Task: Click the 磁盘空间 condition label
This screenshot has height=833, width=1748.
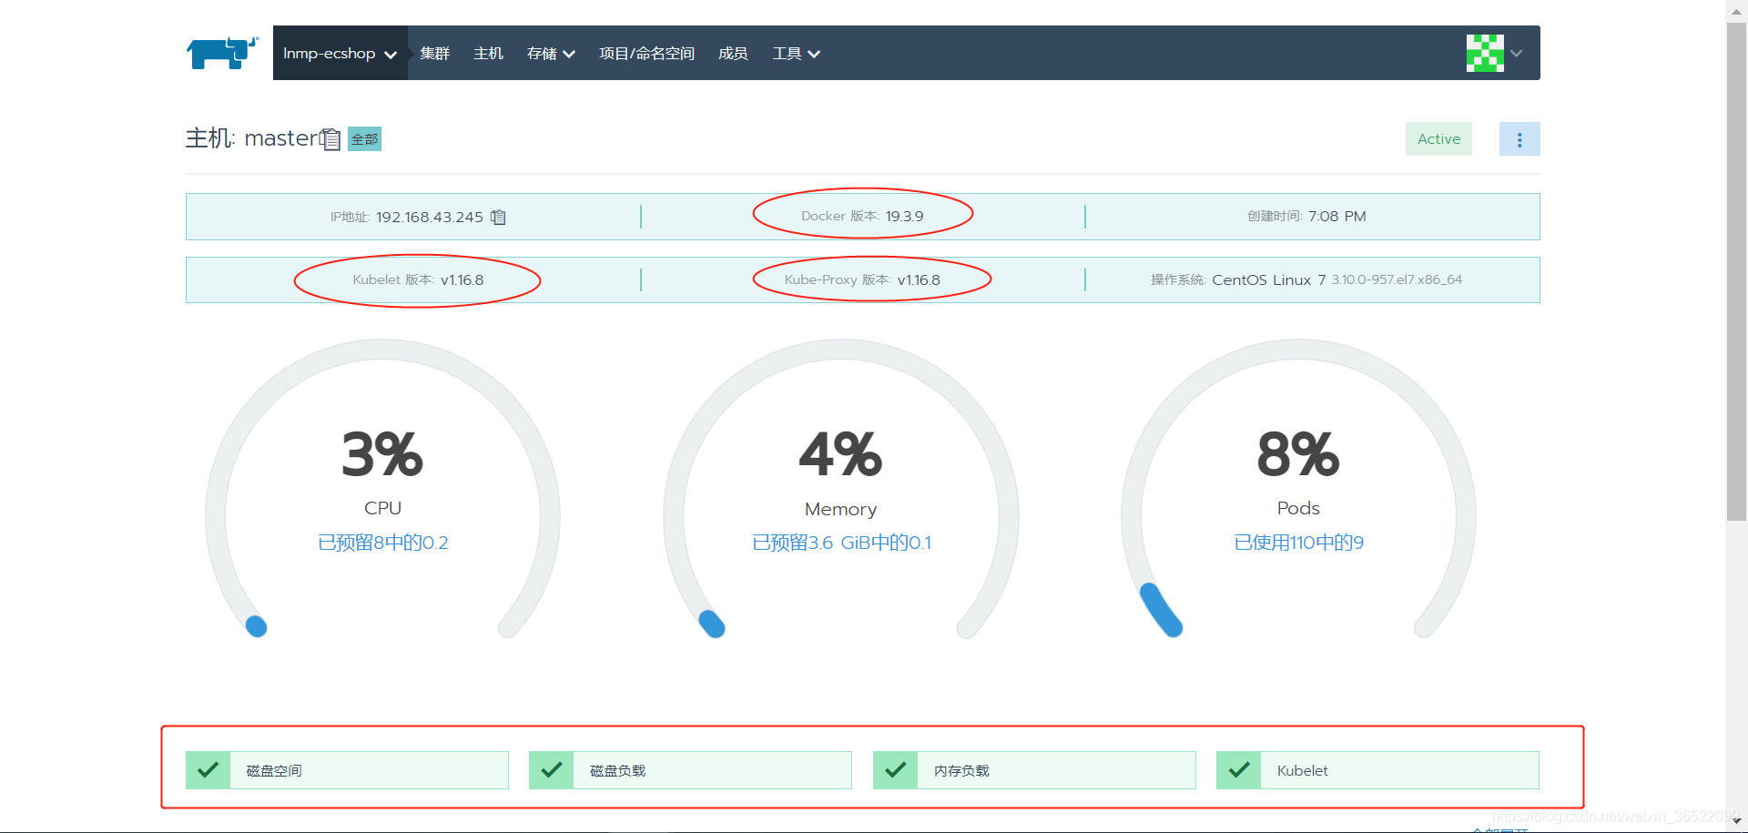Action: coord(274,770)
